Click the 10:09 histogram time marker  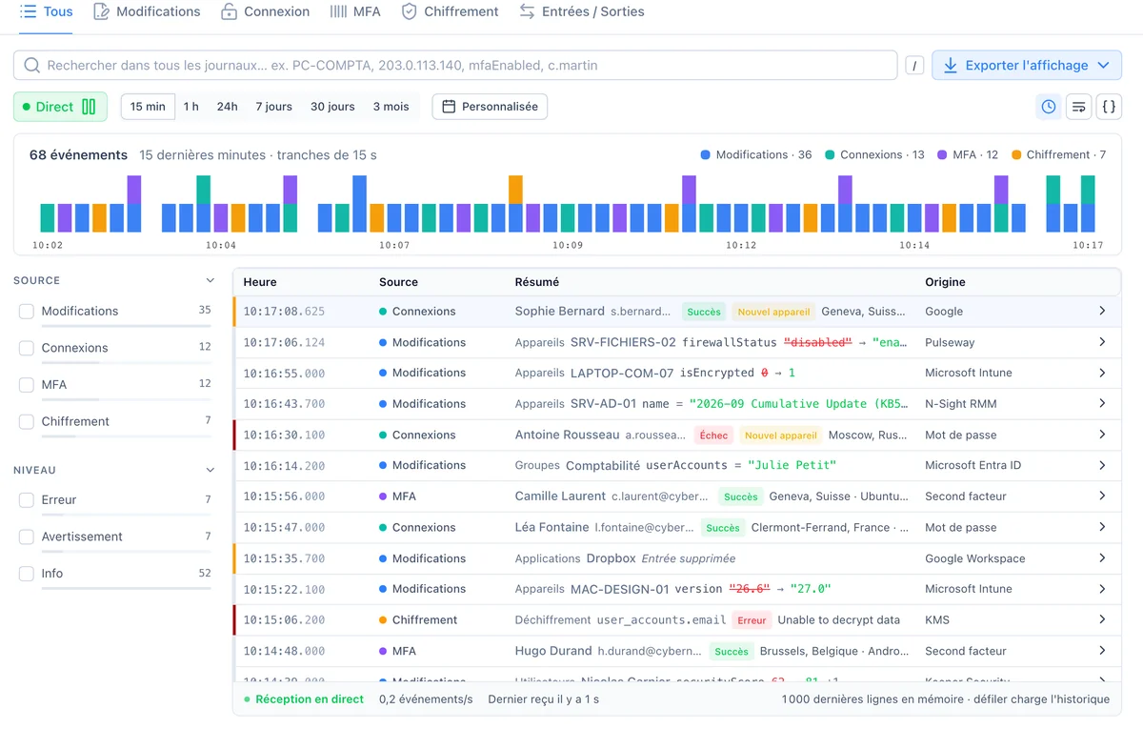(x=568, y=245)
